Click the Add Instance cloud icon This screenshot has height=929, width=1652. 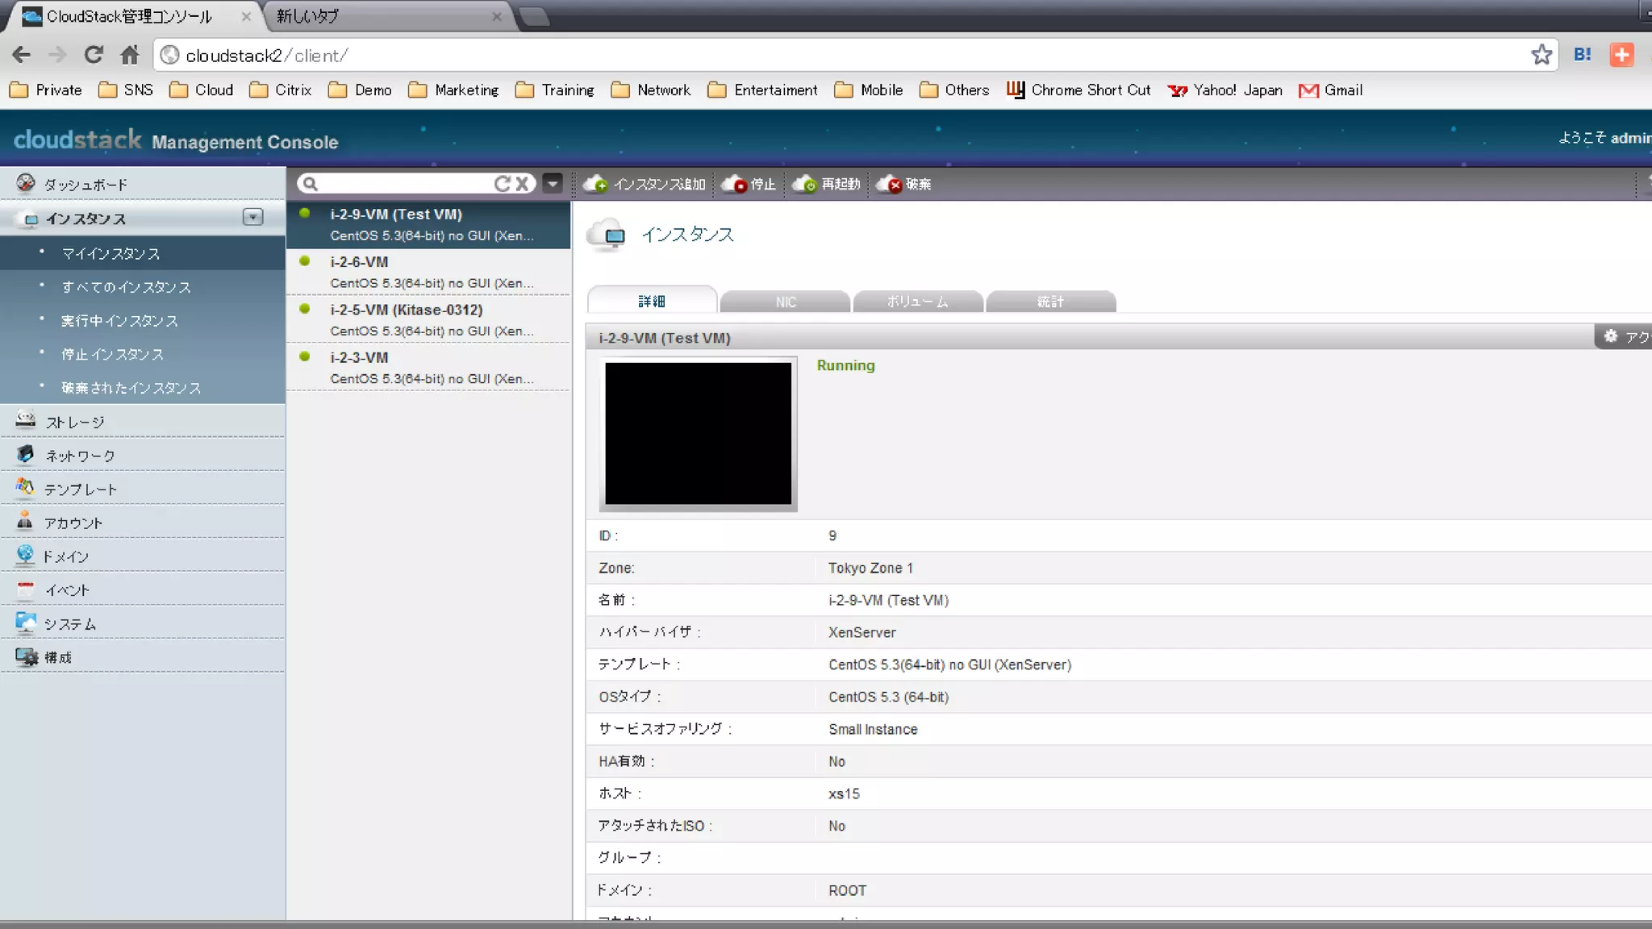pos(595,184)
